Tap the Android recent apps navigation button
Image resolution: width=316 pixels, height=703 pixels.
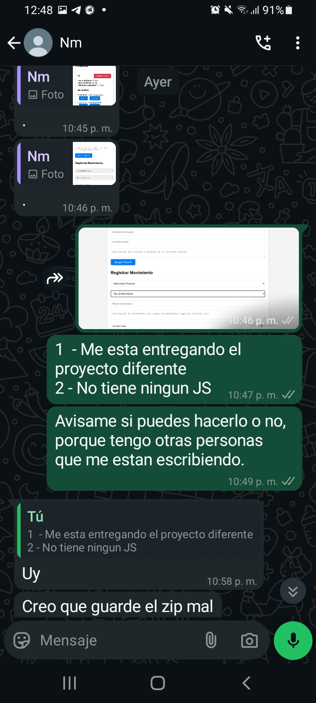[69, 683]
